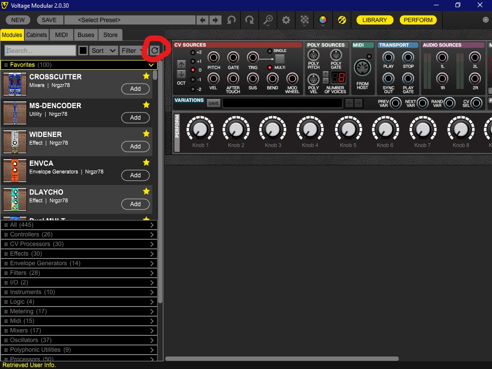Collapse the Favorites category

point(79,65)
